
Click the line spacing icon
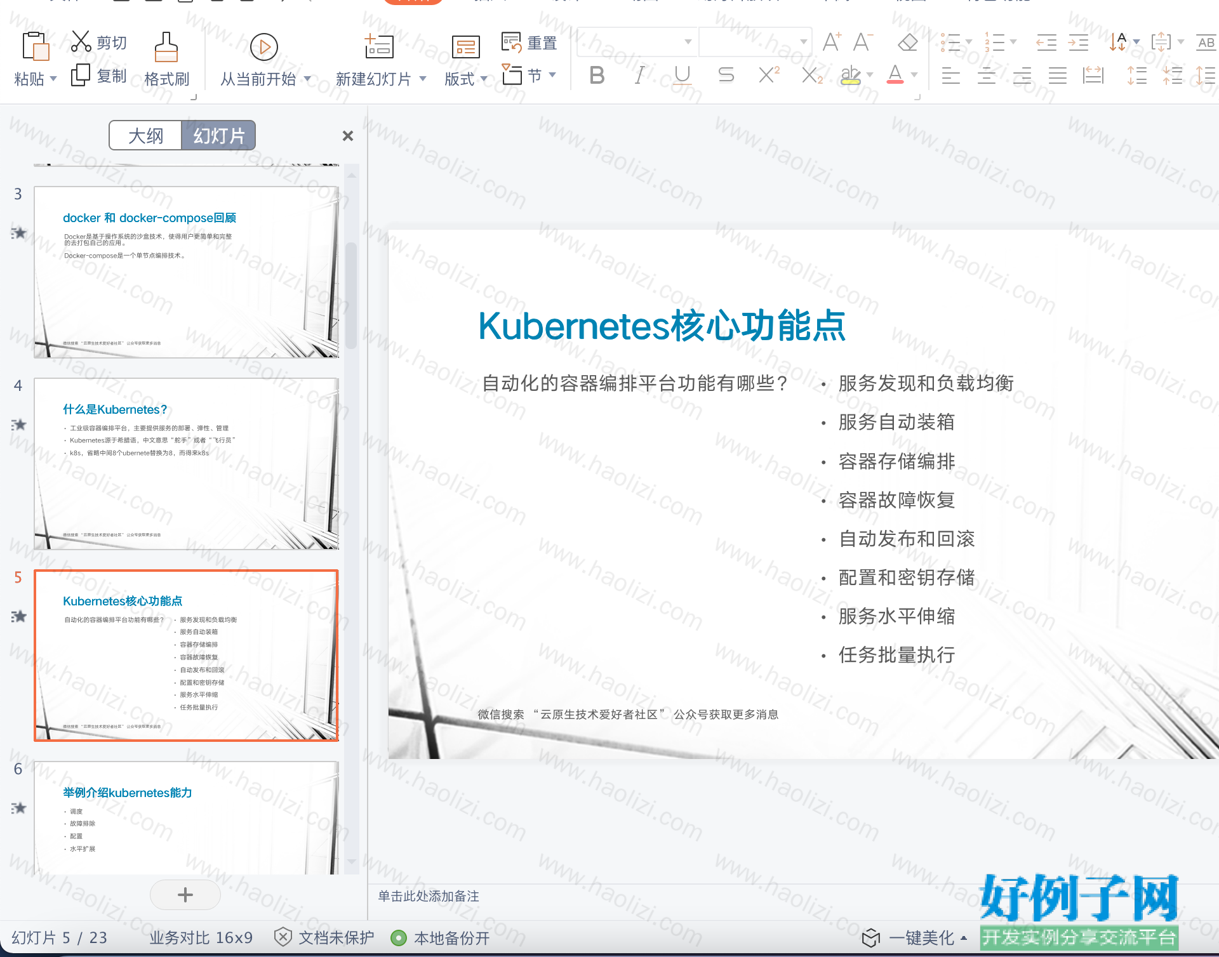pos(1137,76)
